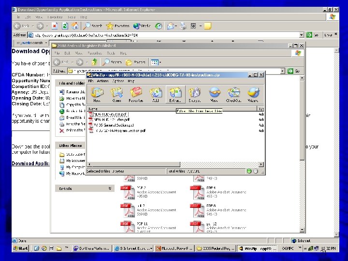Switch to Microsoft PowerPoint taskbar button
348x261 pixels.
[x=174, y=248]
